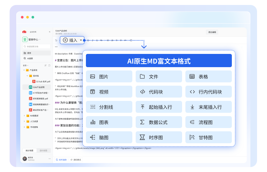Insert a 代码块 code block

pyautogui.click(x=159, y=92)
